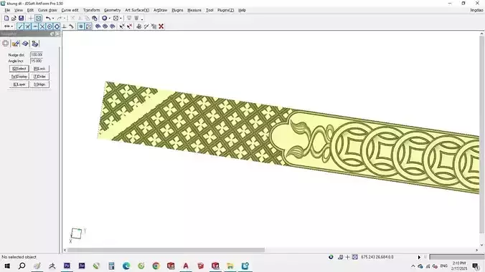This screenshot has width=485, height=272.
Task: Select the paint brush icon in Navigator panel
Action: point(16,44)
